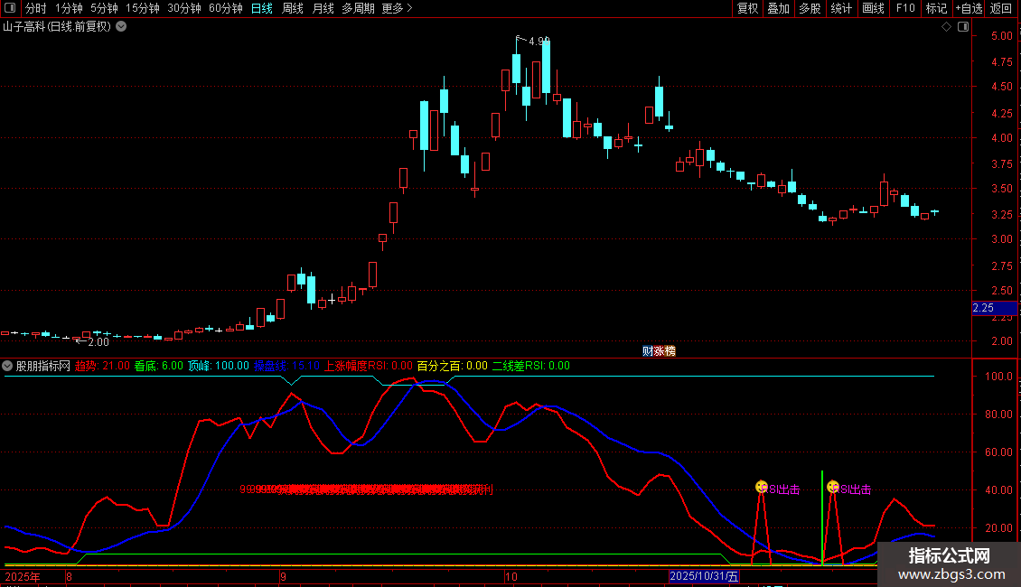This screenshot has width=1021, height=587.
Task: Open the 山子高科 chart dropdown arrow
Action: point(121,26)
